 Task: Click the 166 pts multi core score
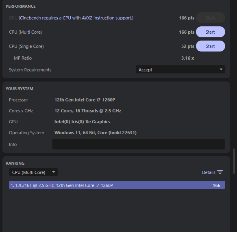(187, 32)
